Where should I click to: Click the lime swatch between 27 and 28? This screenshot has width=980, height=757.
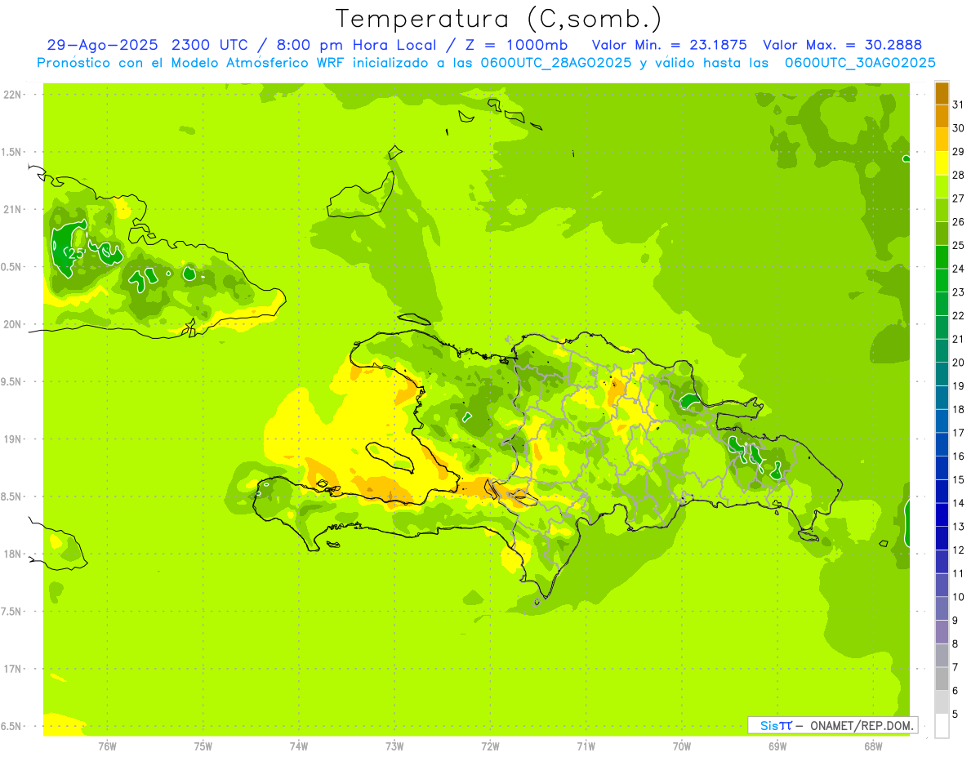[942, 187]
